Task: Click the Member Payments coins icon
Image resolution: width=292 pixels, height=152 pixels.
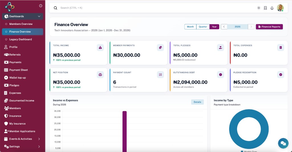Action: point(160,47)
